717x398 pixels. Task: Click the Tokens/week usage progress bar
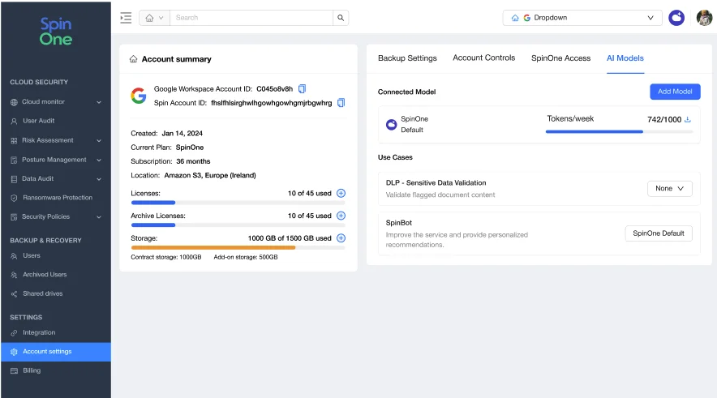[x=619, y=131]
